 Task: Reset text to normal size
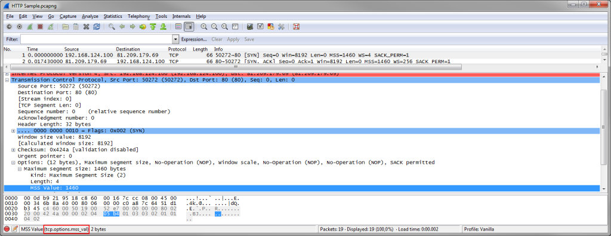[224, 27]
